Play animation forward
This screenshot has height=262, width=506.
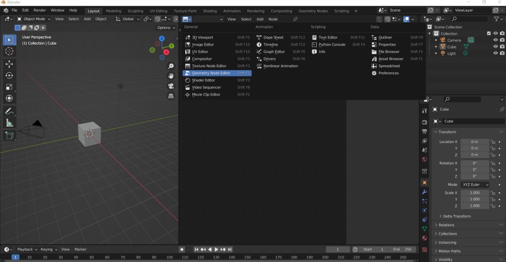click(x=216, y=249)
